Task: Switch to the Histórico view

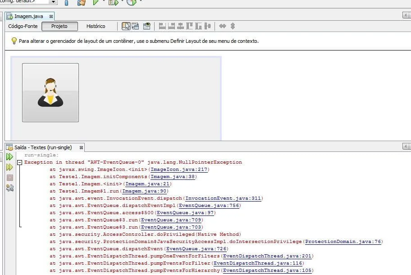Action: point(96,26)
